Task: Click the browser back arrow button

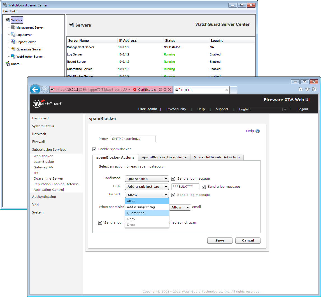Action: [x=35, y=89]
